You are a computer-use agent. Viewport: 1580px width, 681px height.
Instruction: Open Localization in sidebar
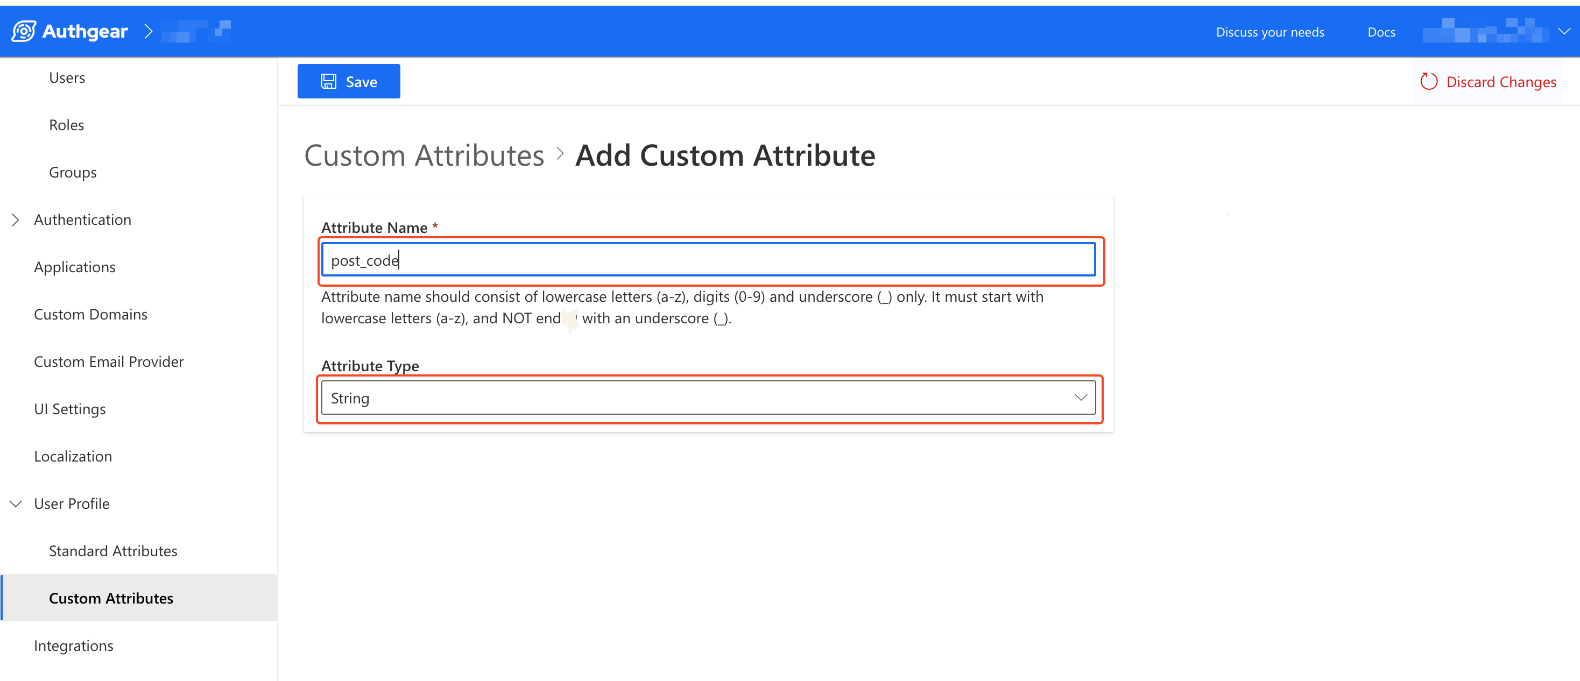point(73,456)
